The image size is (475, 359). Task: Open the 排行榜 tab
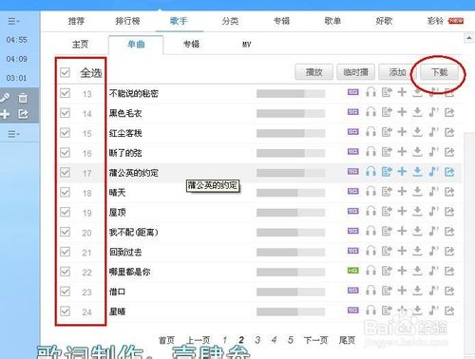click(127, 21)
